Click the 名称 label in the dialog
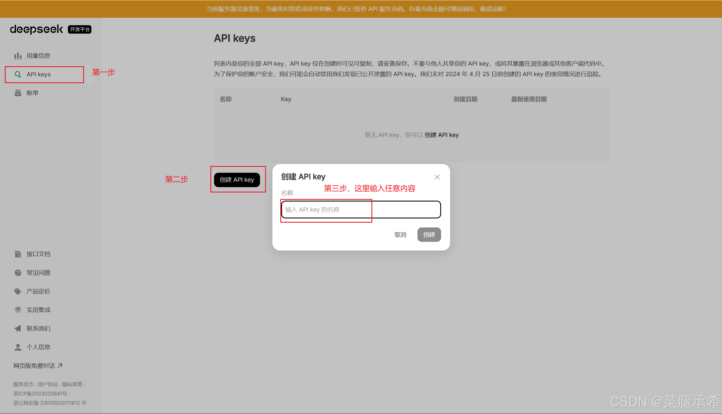Image resolution: width=722 pixels, height=414 pixels. pyautogui.click(x=287, y=193)
